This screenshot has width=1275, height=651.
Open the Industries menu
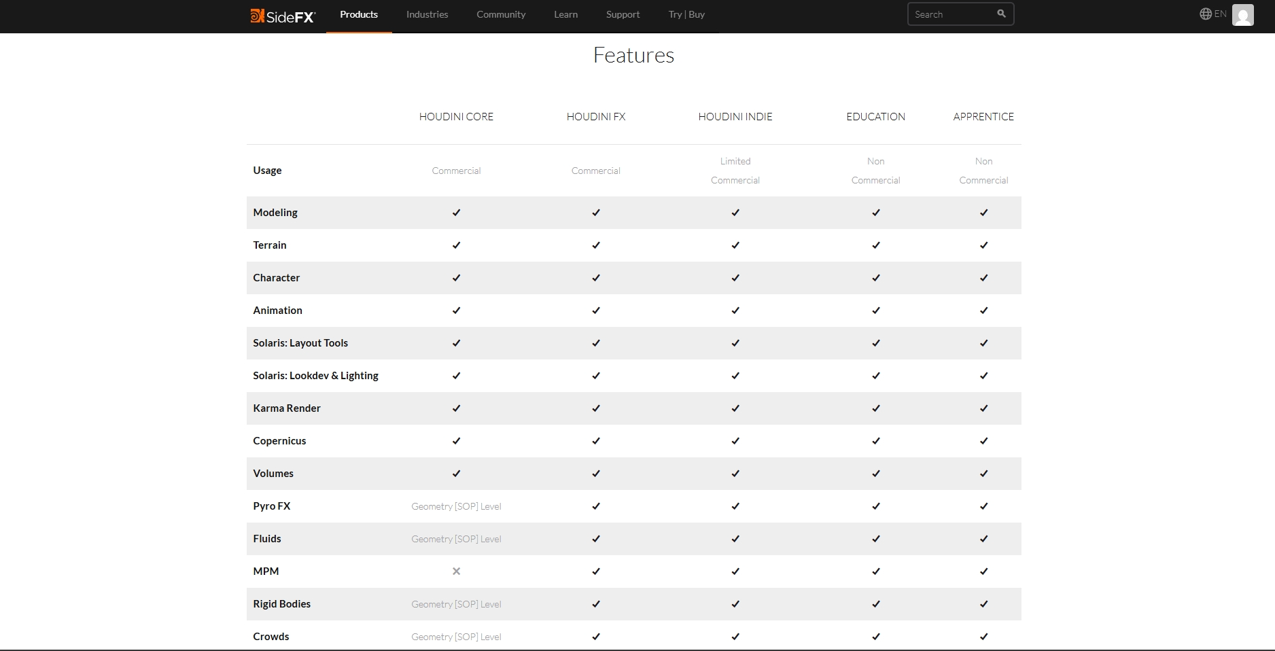click(427, 14)
